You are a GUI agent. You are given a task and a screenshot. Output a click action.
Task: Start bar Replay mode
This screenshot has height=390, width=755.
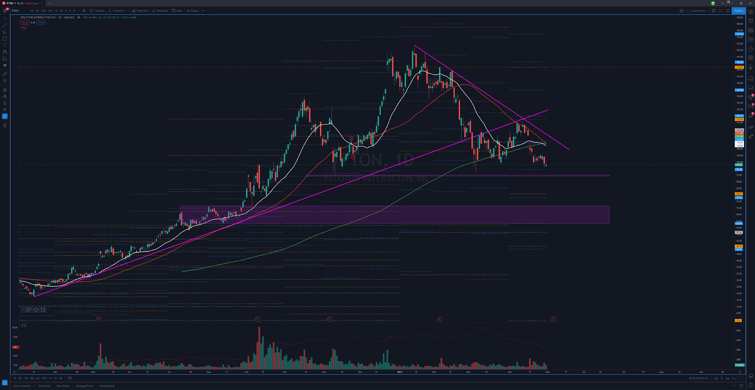click(x=193, y=11)
